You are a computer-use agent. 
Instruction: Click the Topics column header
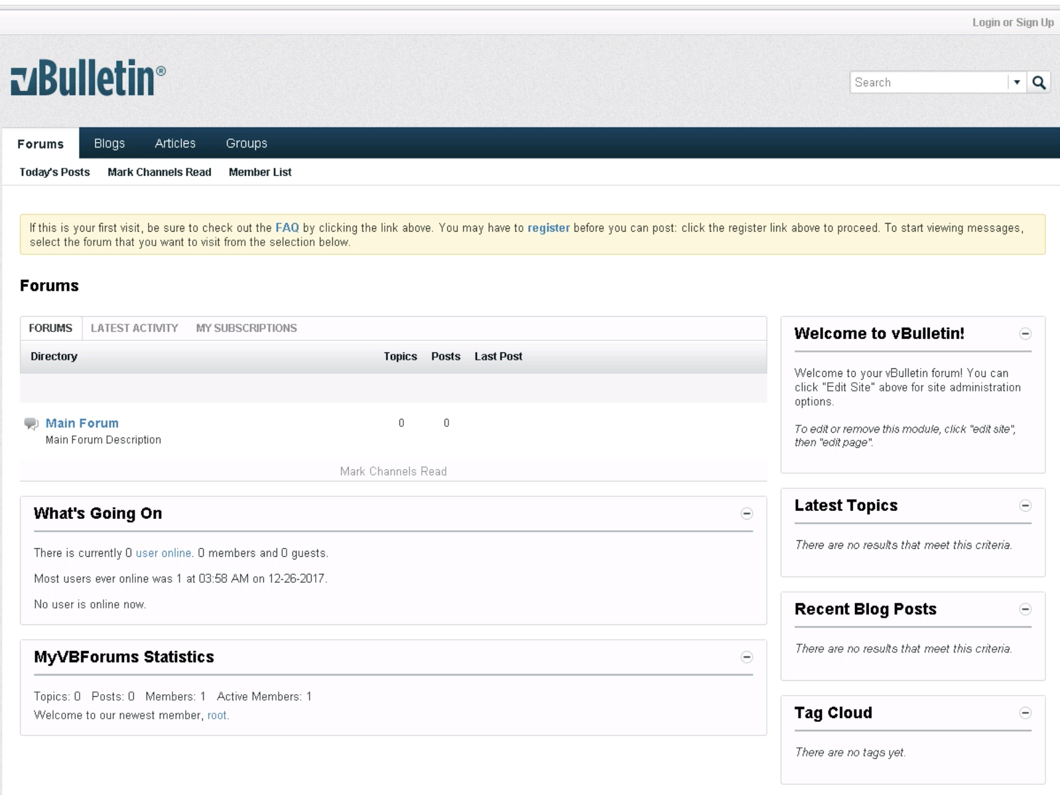pos(400,356)
